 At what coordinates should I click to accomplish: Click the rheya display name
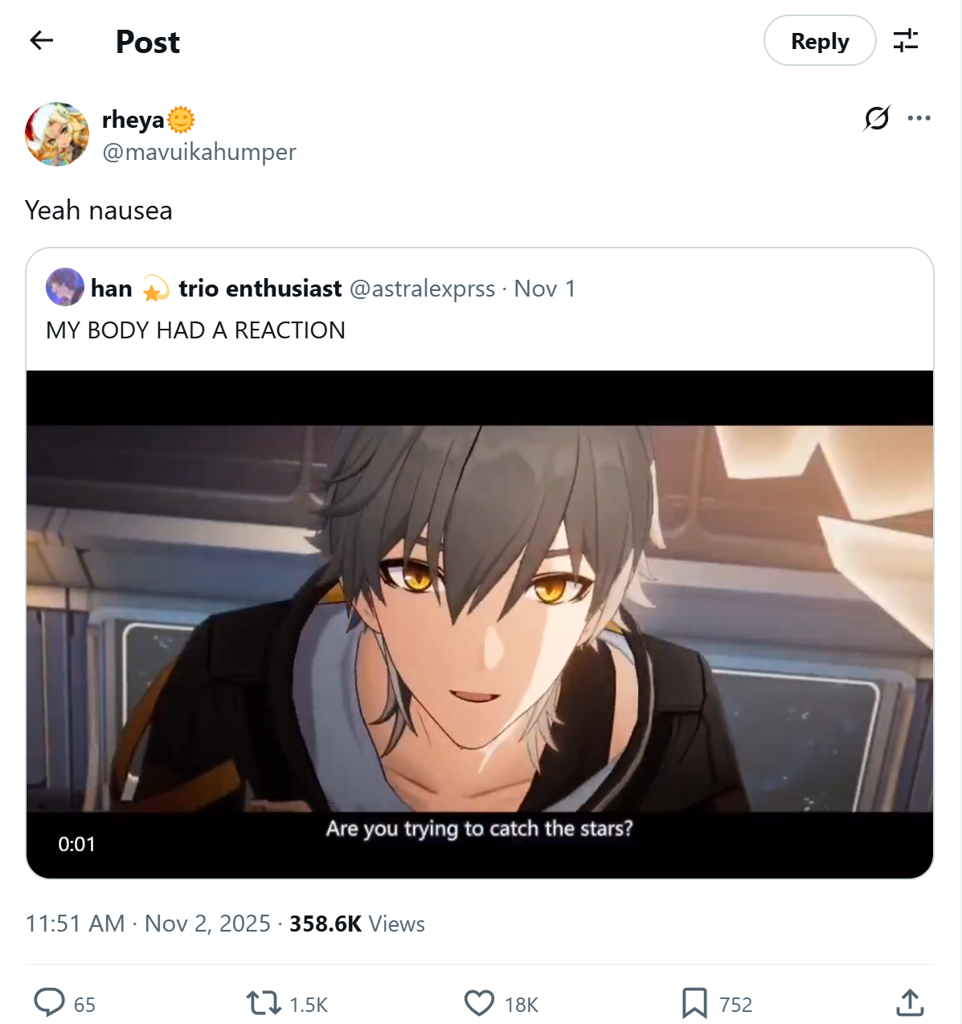[133, 120]
